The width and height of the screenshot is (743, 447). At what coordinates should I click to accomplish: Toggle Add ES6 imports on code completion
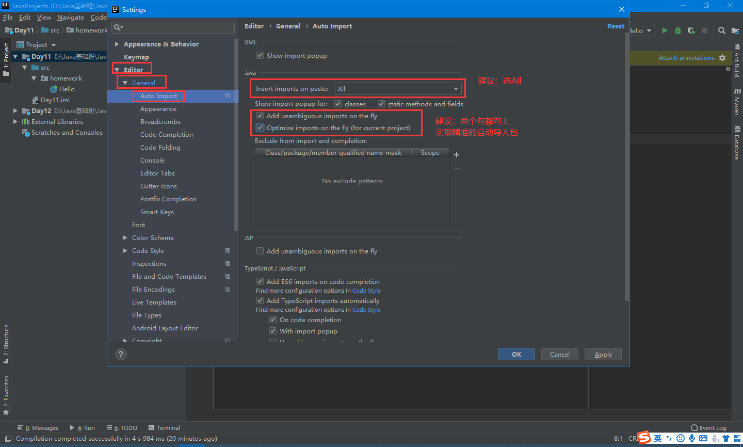click(x=260, y=281)
